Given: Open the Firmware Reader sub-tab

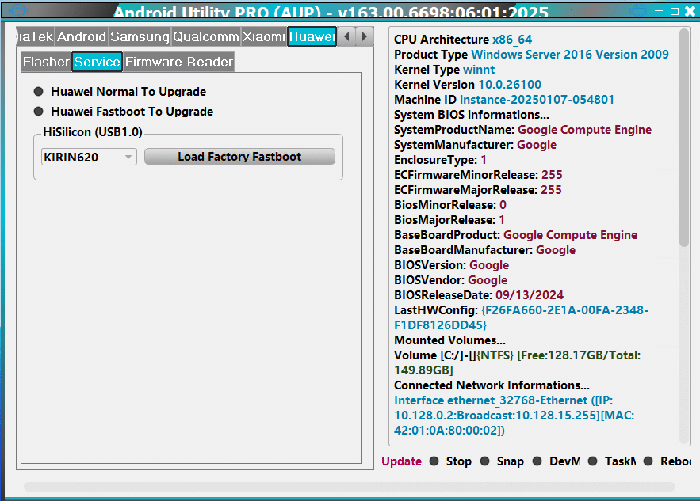Looking at the screenshot, I should 178,62.
